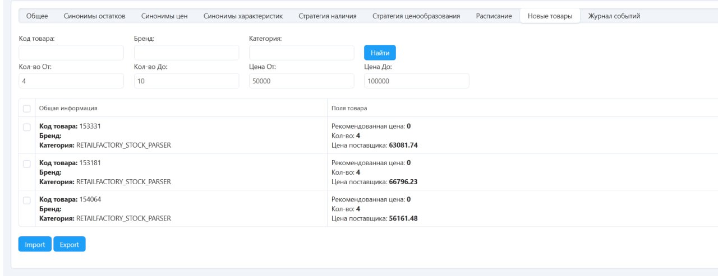Select all rows with header checkbox
Screen dimensions: 718x276
(x=27, y=108)
